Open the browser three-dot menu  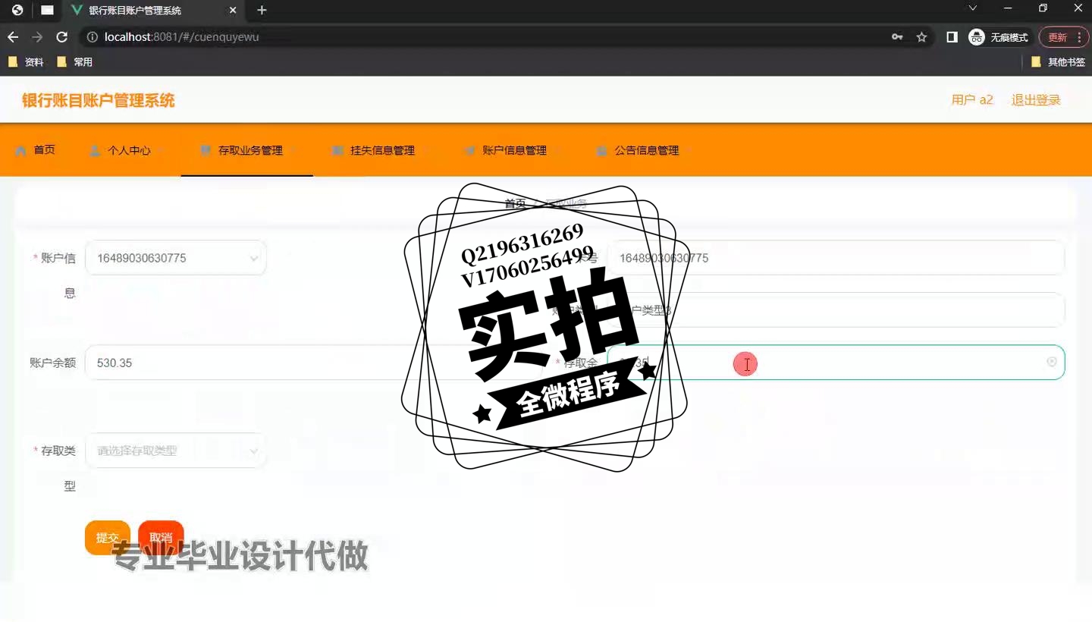click(x=1079, y=37)
